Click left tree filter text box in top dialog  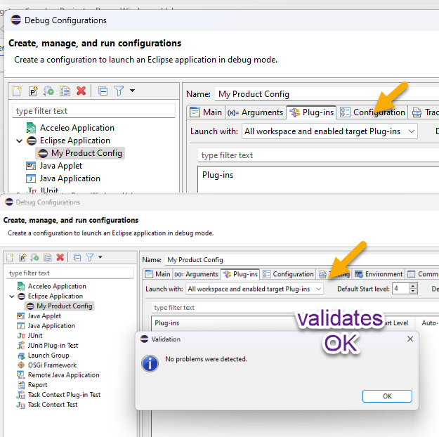click(94, 111)
